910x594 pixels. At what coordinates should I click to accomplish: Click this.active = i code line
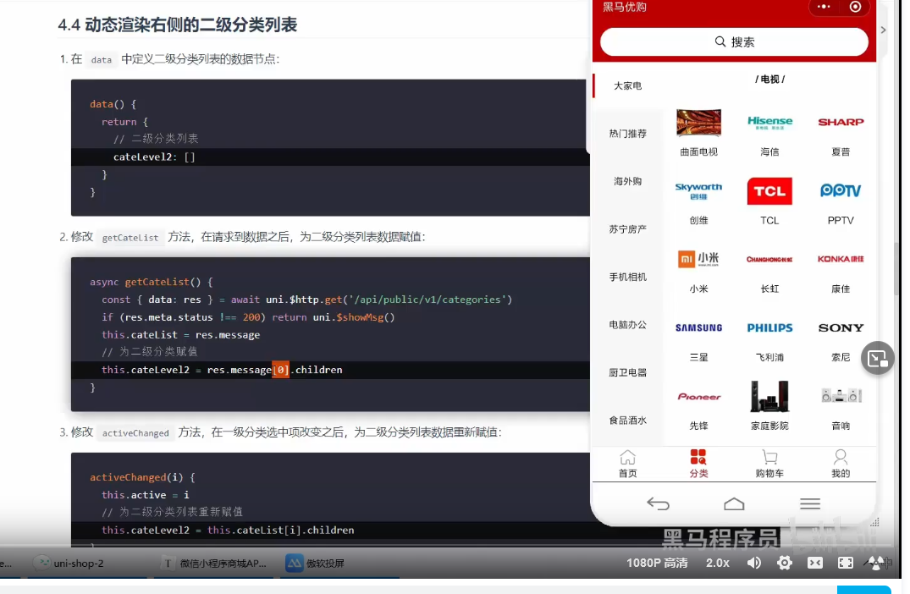coord(145,495)
